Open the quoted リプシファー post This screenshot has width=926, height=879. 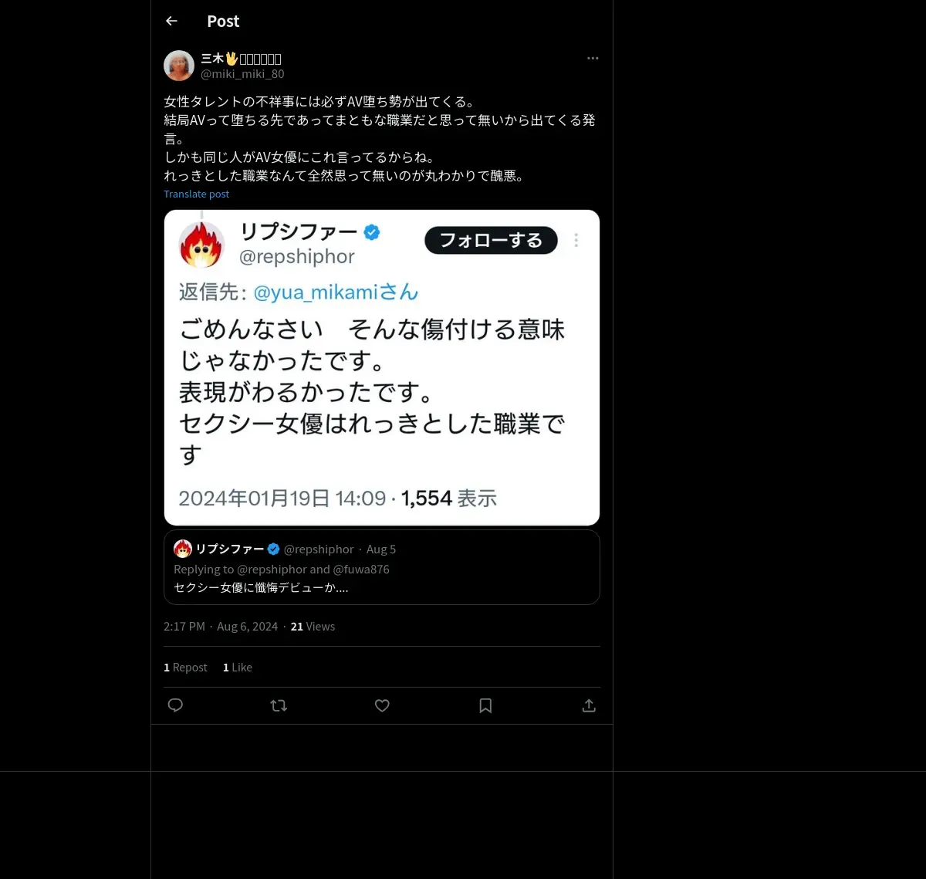pos(382,567)
